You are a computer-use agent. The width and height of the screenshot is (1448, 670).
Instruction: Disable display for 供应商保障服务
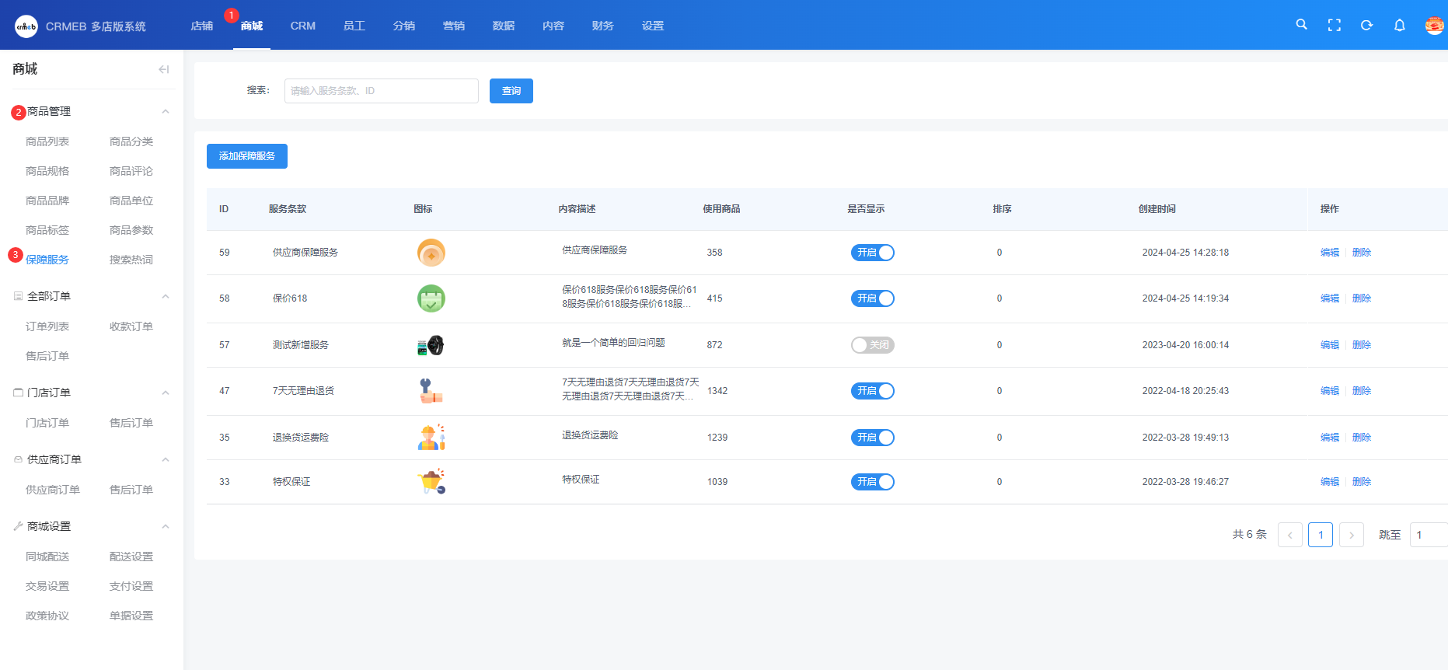(872, 253)
